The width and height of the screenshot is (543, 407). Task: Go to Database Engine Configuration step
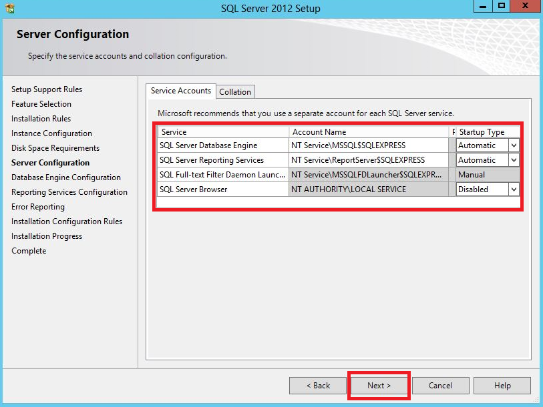click(66, 177)
